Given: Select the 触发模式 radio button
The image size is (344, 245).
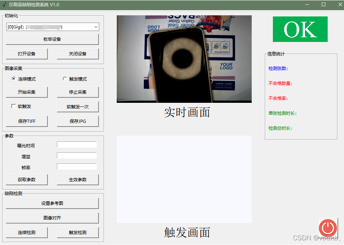Looking at the screenshot, I should 65,79.
